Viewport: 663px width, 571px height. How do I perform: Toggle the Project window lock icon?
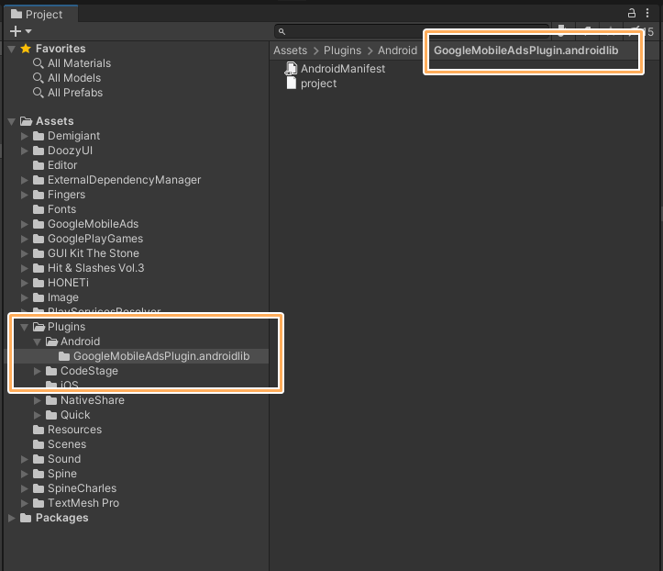pos(631,13)
